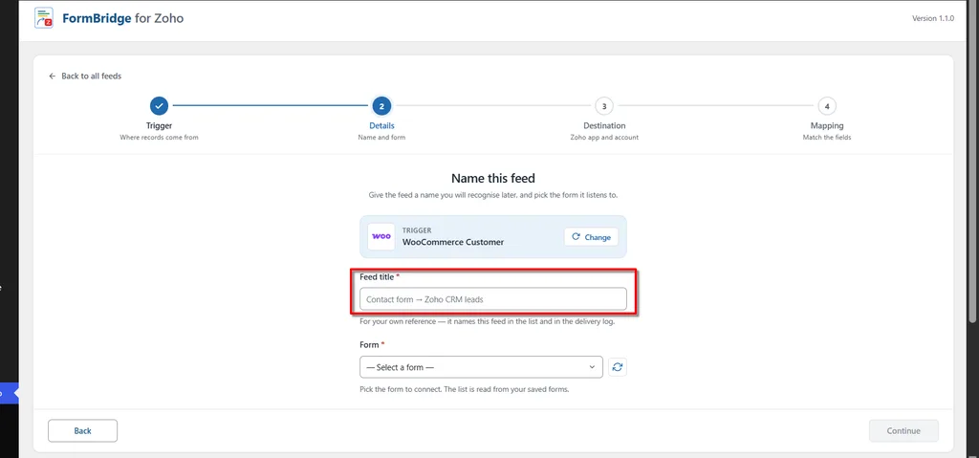Click the Continue button
This screenshot has width=979, height=458.
pyautogui.click(x=903, y=430)
